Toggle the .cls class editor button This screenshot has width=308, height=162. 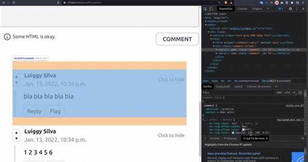click(287, 93)
